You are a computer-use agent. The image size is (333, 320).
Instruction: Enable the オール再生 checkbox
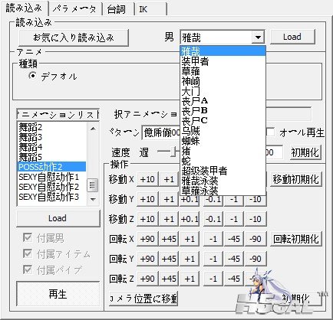click(x=270, y=132)
